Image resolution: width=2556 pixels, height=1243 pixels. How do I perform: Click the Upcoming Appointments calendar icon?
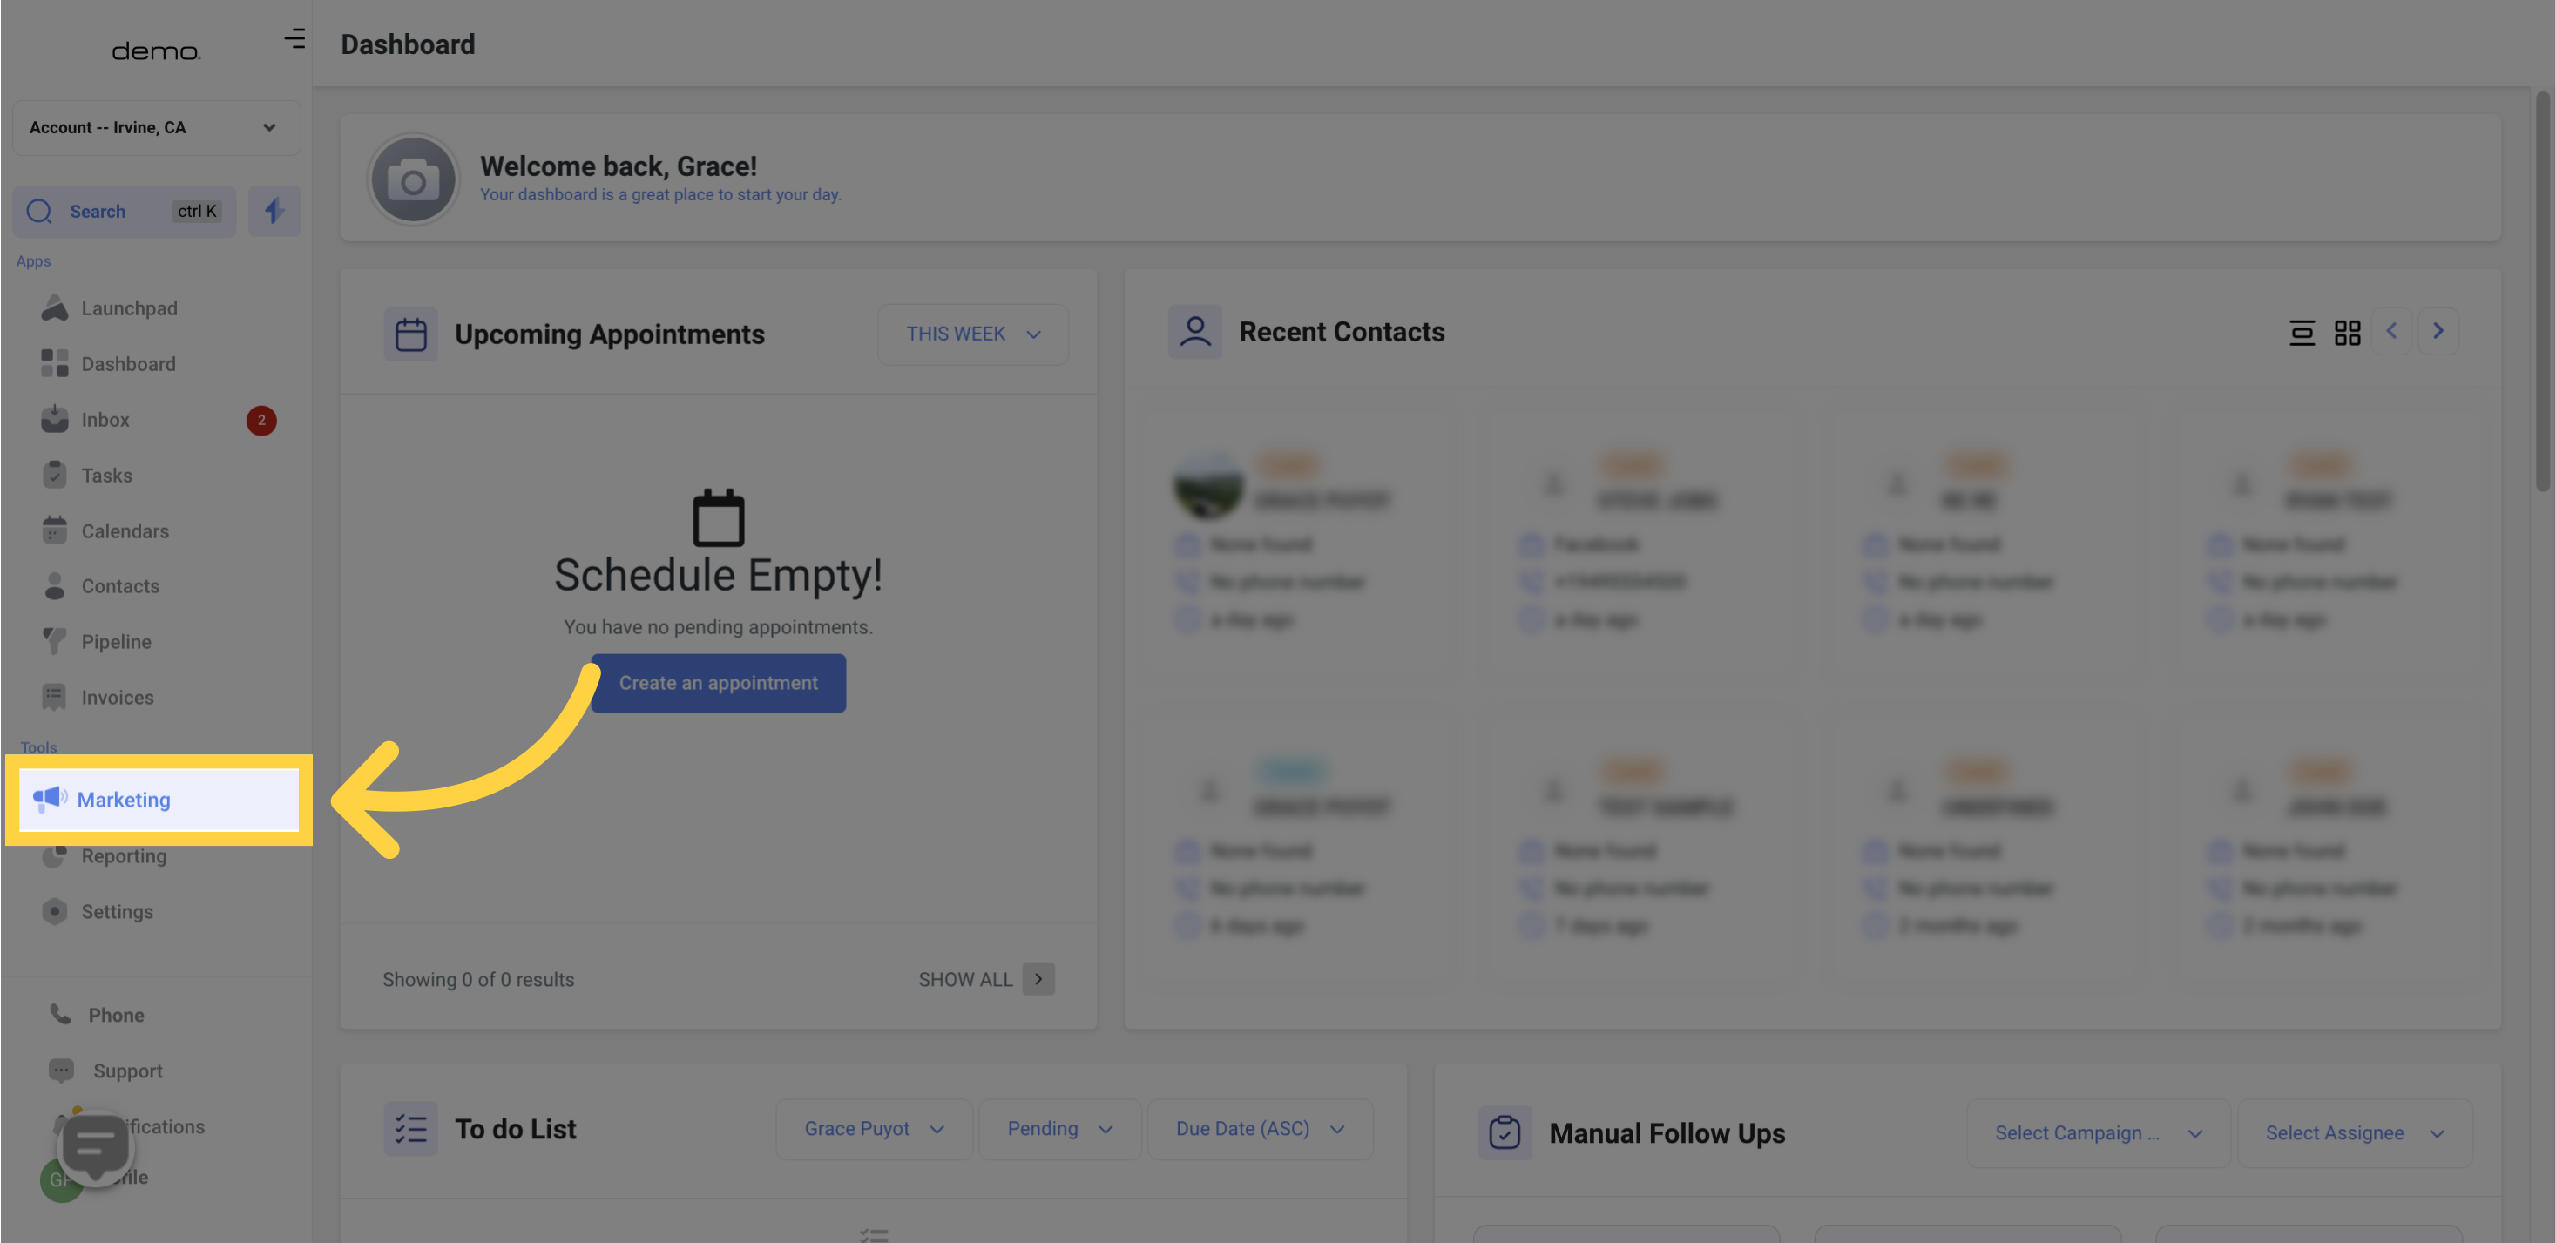[x=411, y=334]
